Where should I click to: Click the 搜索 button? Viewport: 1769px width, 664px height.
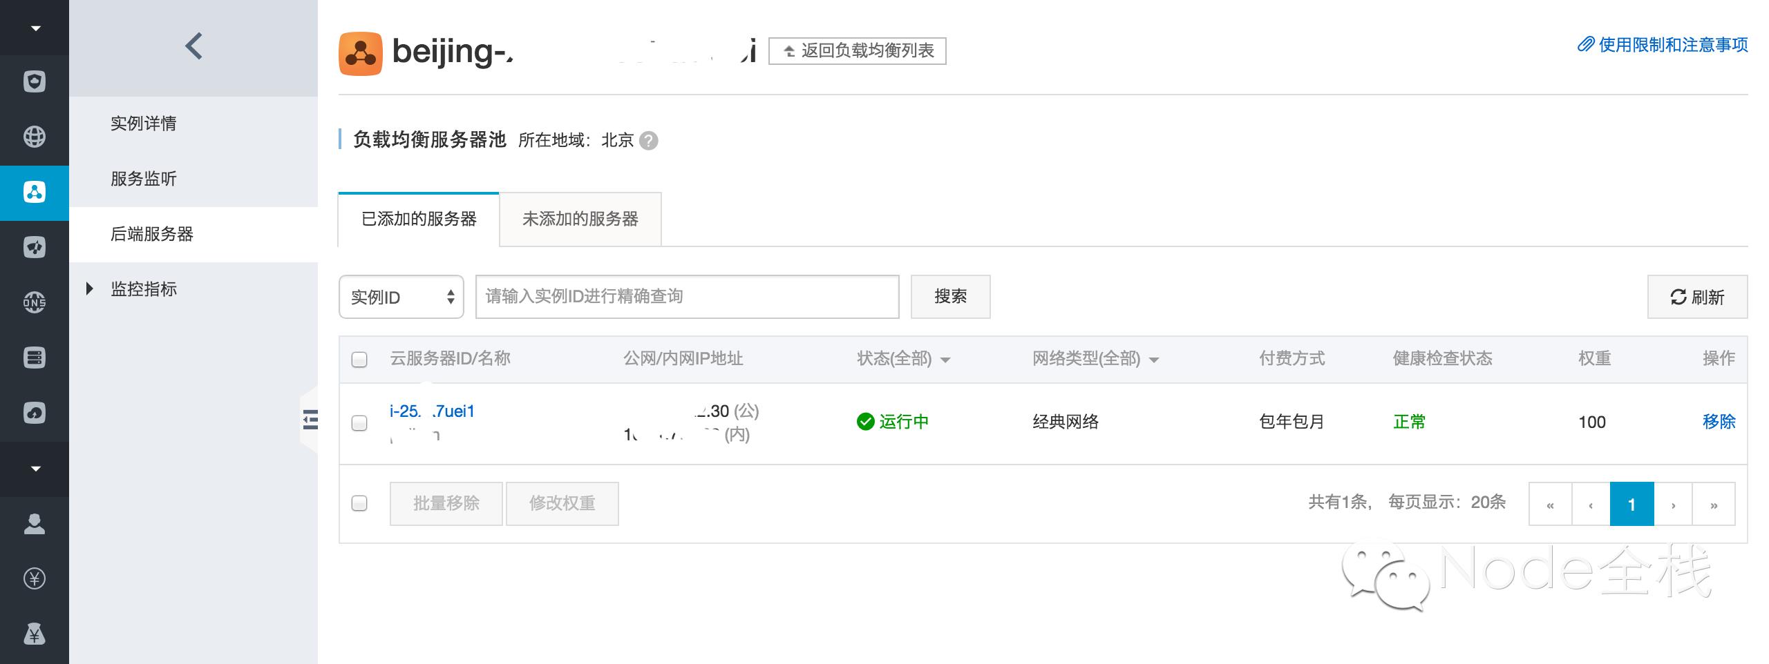pos(950,297)
